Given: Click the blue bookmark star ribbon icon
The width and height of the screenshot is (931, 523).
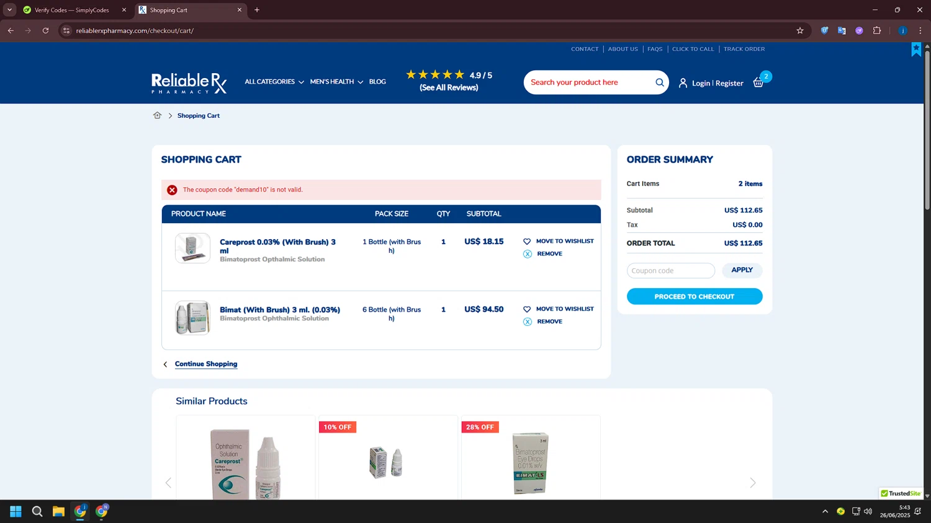Looking at the screenshot, I should click(x=916, y=49).
